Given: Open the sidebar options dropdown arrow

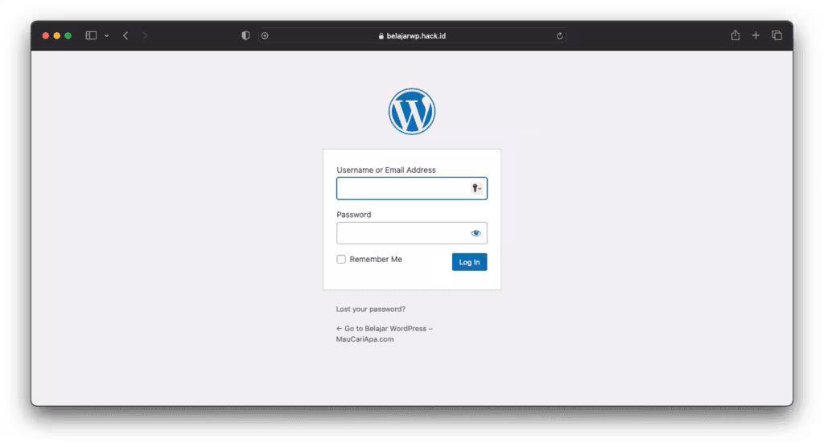Looking at the screenshot, I should (x=107, y=35).
